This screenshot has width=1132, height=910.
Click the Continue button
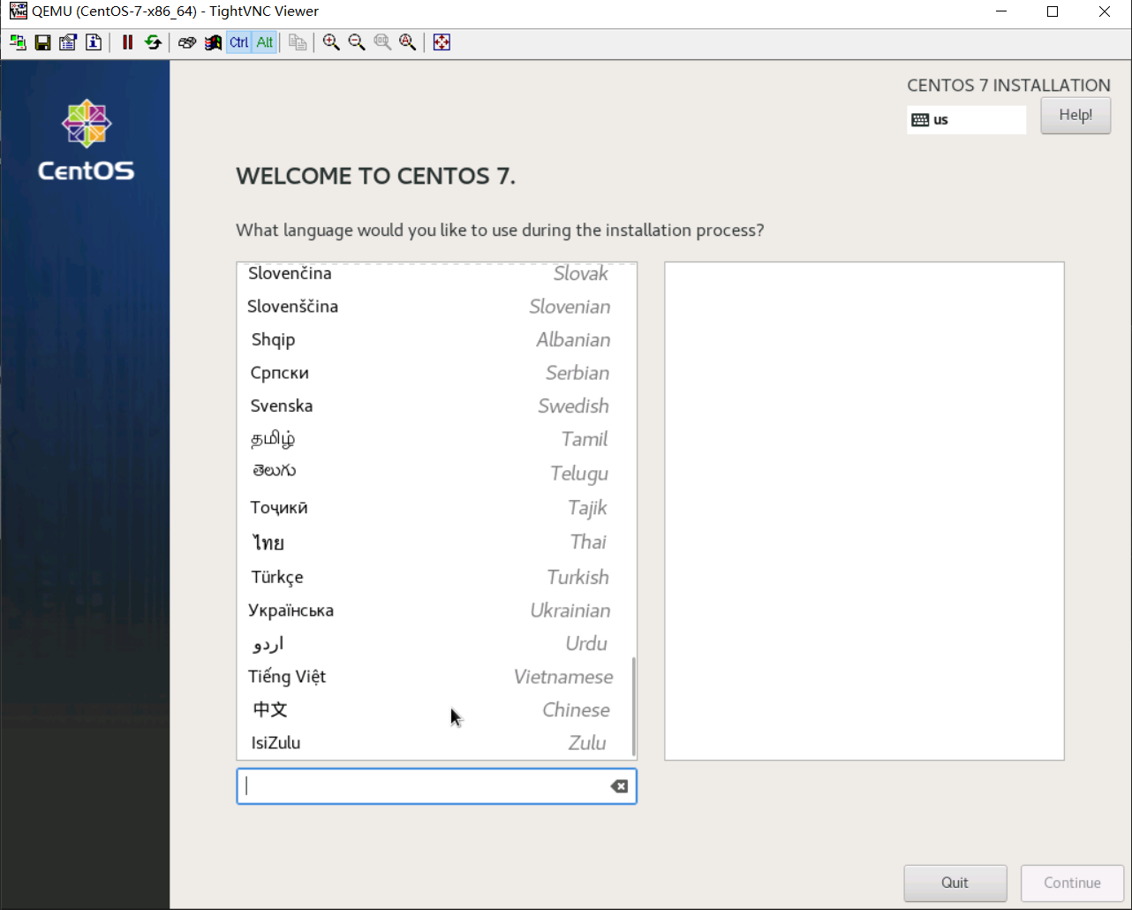[1072, 883]
